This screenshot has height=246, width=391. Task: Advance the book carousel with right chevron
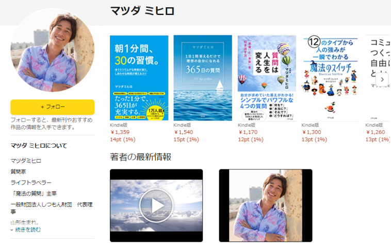click(382, 80)
